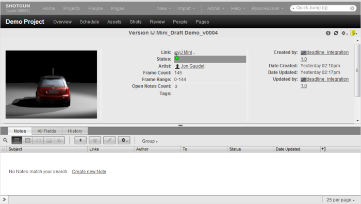Open the project People page
This screenshot has width=361, height=204.
(180, 22)
